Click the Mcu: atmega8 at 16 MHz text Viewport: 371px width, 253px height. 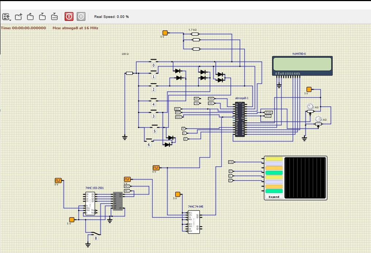76,28
